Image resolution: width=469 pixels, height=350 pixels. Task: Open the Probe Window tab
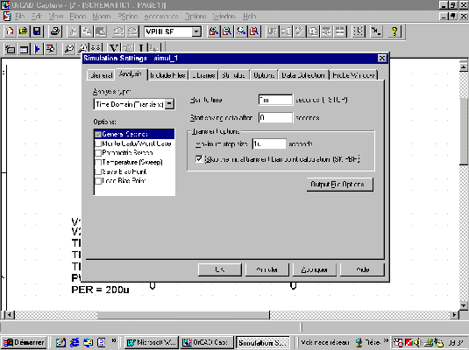click(353, 75)
